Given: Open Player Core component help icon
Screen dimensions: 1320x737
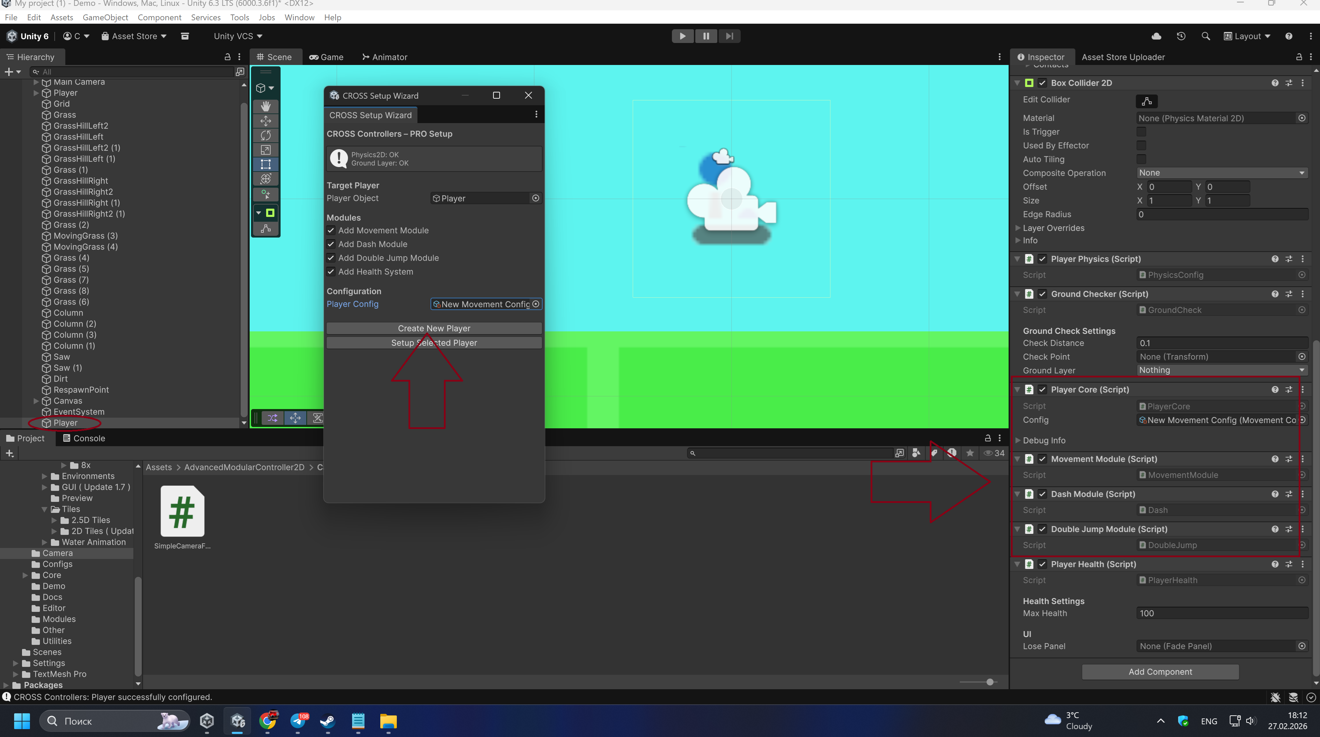Looking at the screenshot, I should (x=1275, y=390).
